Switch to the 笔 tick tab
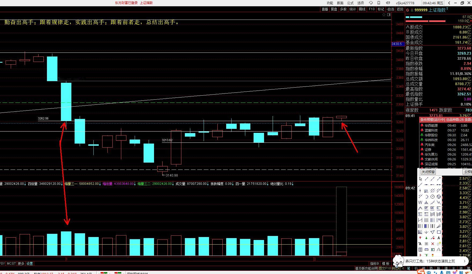 pyautogui.click(x=409, y=268)
